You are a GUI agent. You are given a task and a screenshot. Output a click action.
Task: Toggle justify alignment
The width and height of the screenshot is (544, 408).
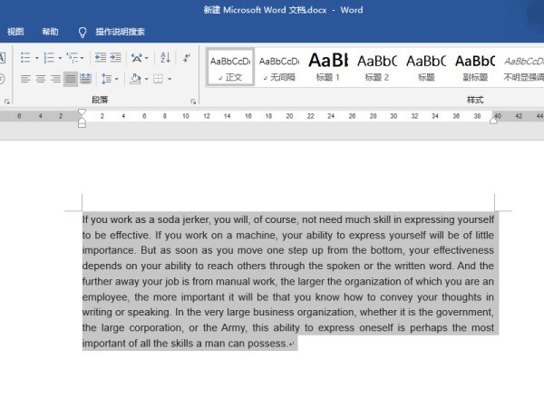(71, 79)
